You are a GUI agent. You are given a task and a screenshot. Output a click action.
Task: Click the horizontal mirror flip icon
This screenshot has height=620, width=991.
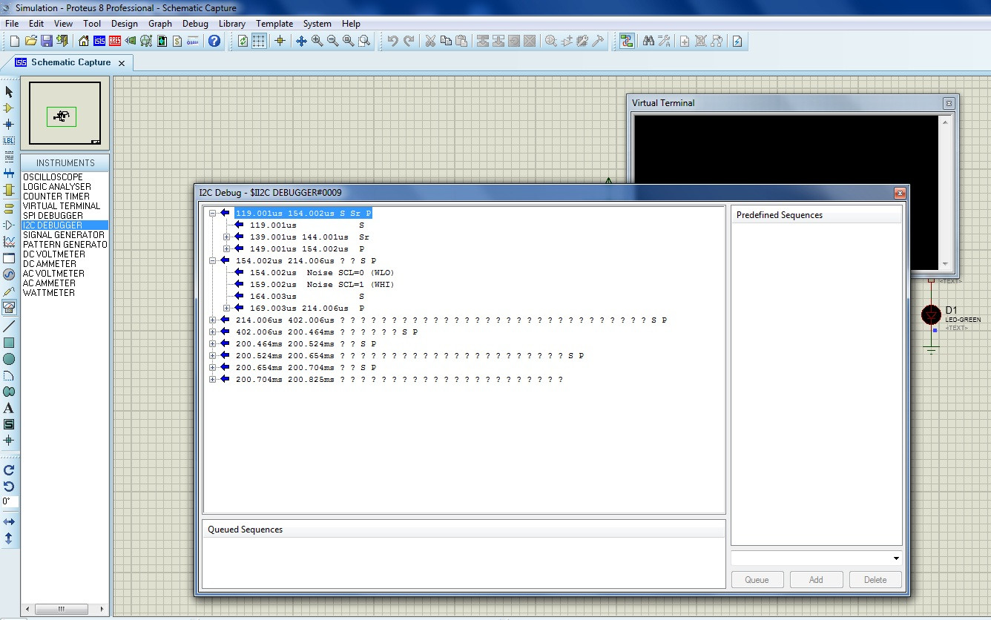(9, 522)
